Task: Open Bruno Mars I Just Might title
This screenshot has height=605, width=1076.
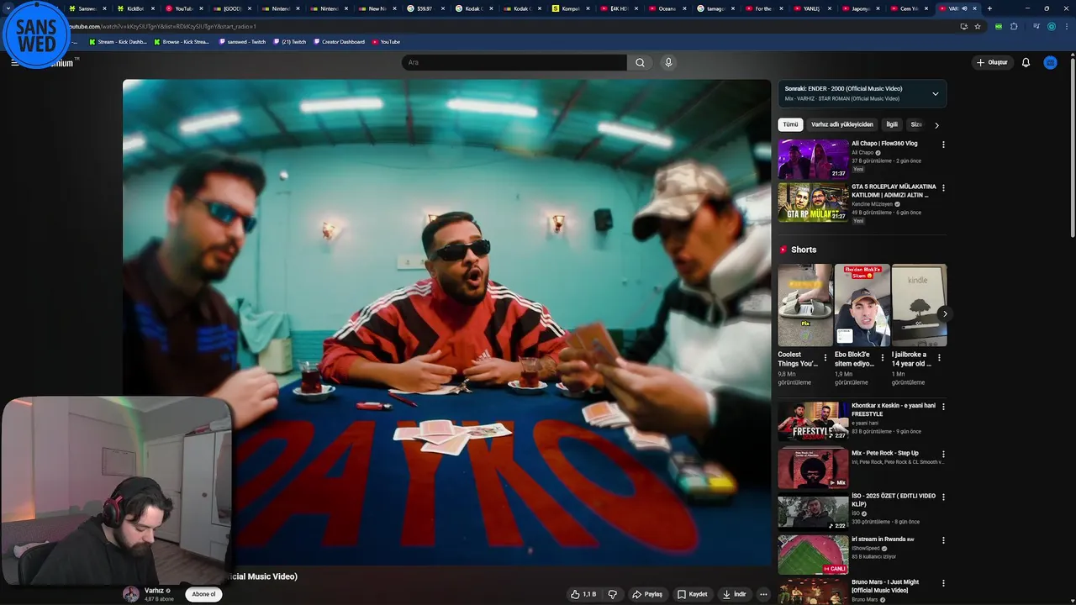Action: click(x=885, y=586)
